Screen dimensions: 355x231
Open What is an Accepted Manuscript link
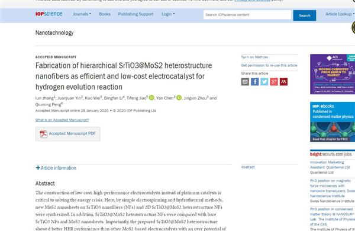tap(62, 120)
